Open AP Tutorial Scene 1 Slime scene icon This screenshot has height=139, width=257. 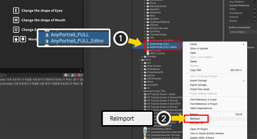pyautogui.click(x=145, y=94)
